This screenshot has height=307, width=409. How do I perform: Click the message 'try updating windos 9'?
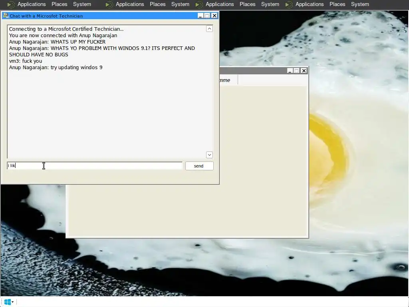(76, 67)
